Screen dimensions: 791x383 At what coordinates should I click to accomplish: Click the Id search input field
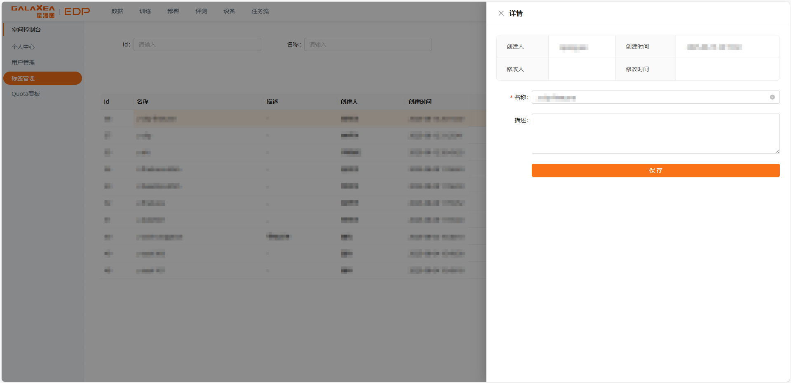[197, 44]
